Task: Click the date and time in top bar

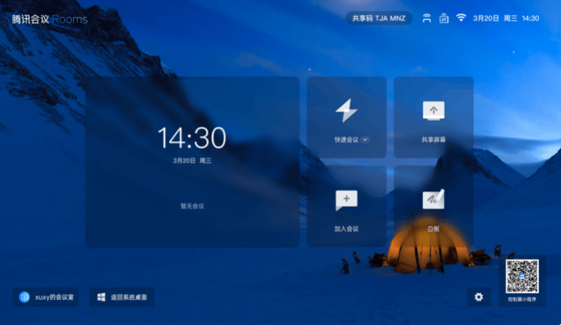Action: coord(506,18)
